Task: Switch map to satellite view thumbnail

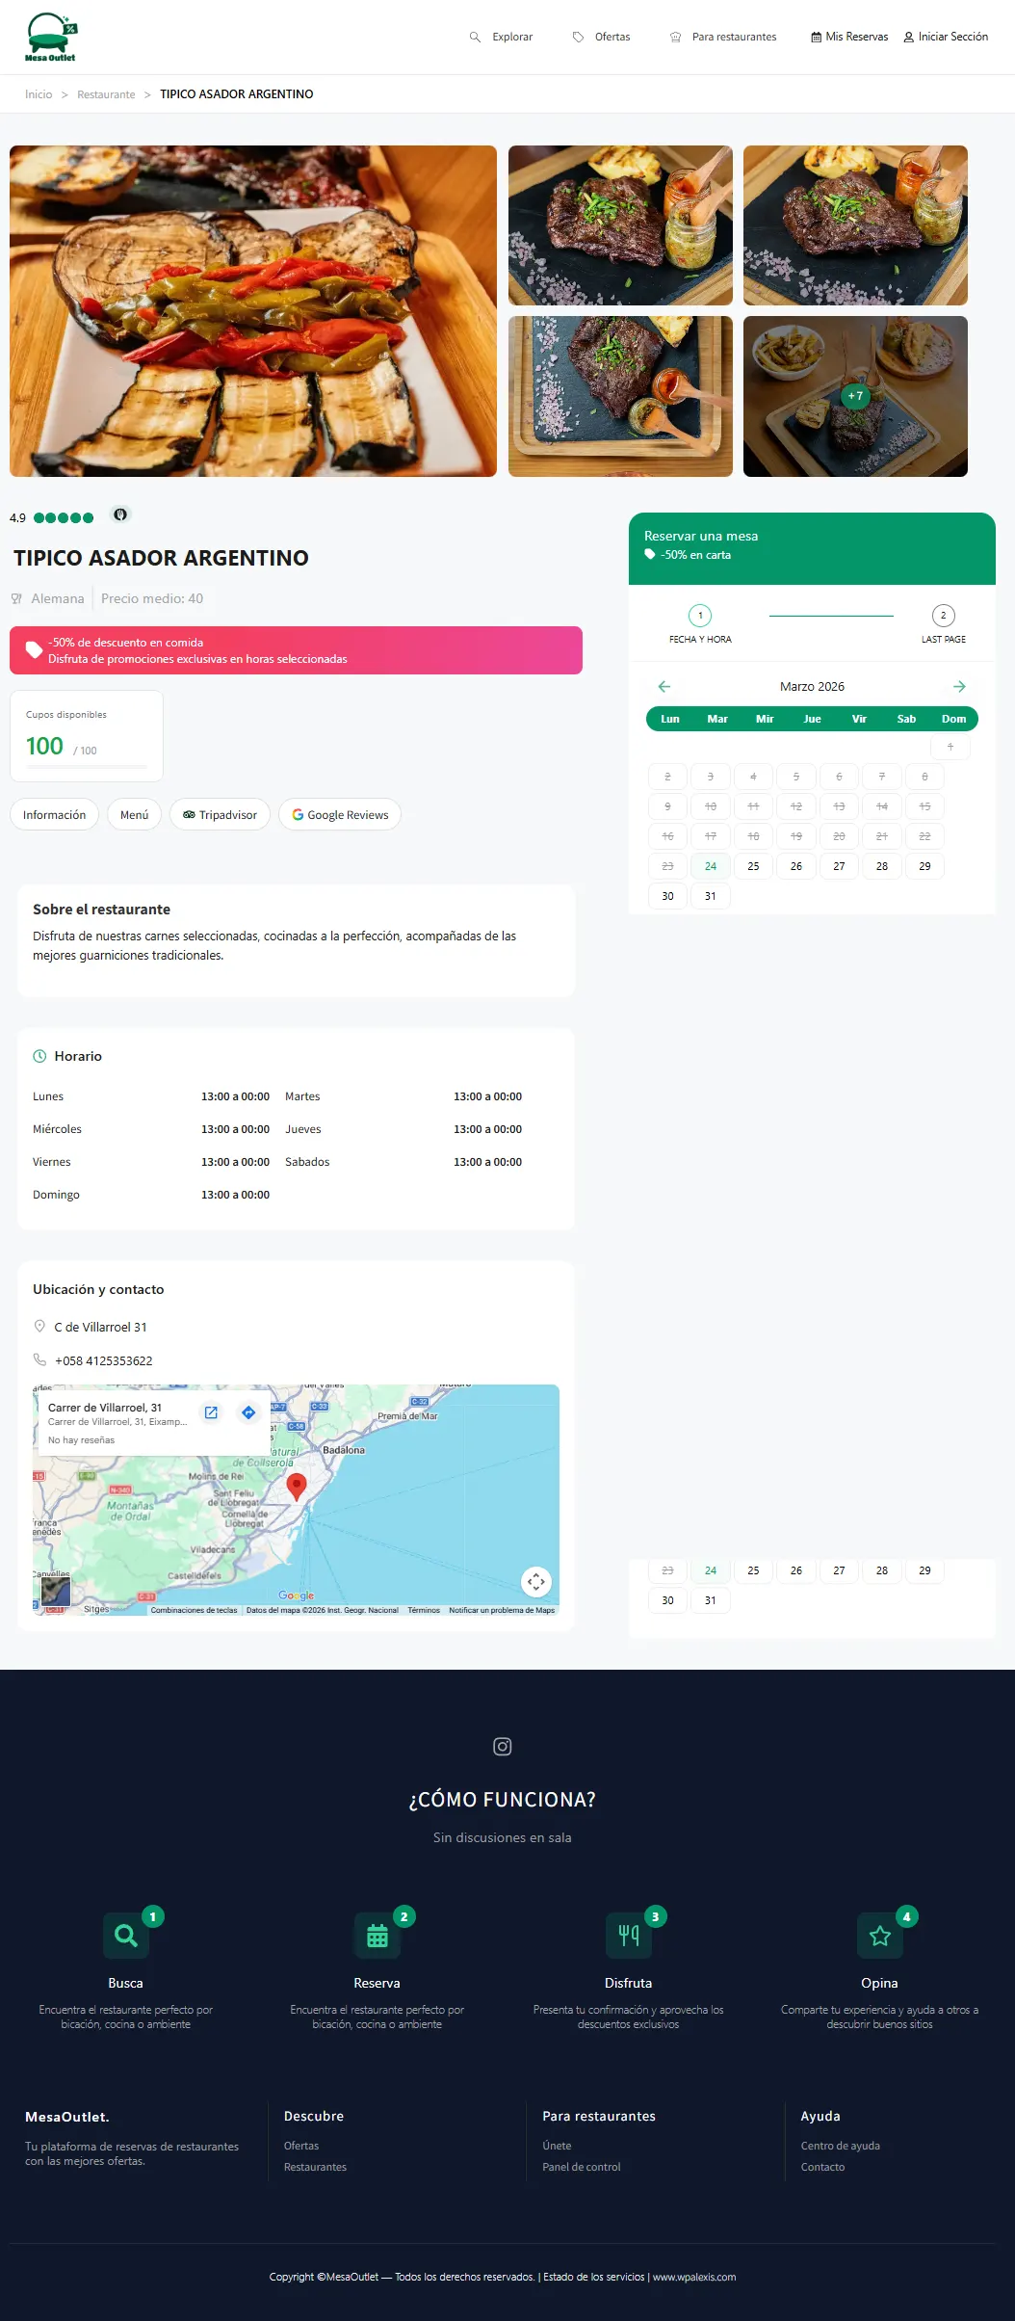Action: tap(55, 1591)
